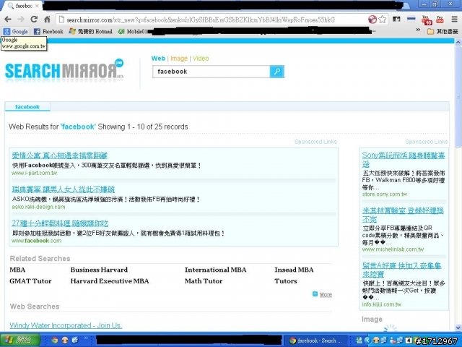Submit search with the magnifier button

coord(277,72)
